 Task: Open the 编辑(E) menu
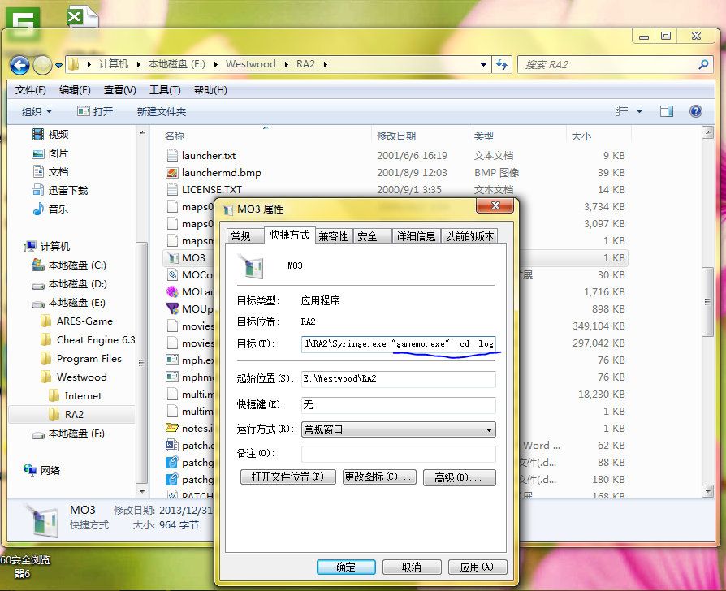[x=75, y=90]
